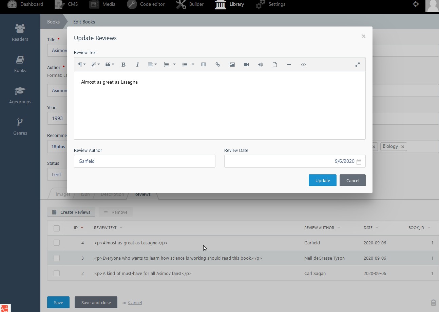Image resolution: width=439 pixels, height=312 pixels.
Task: Go to Code editor in top menu
Action: [146, 4]
